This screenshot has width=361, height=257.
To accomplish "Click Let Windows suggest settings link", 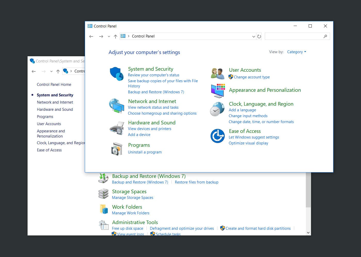I will (254, 137).
